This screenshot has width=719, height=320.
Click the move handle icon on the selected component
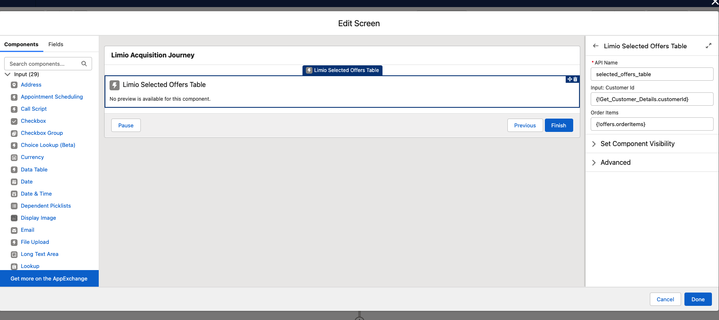[x=569, y=79]
